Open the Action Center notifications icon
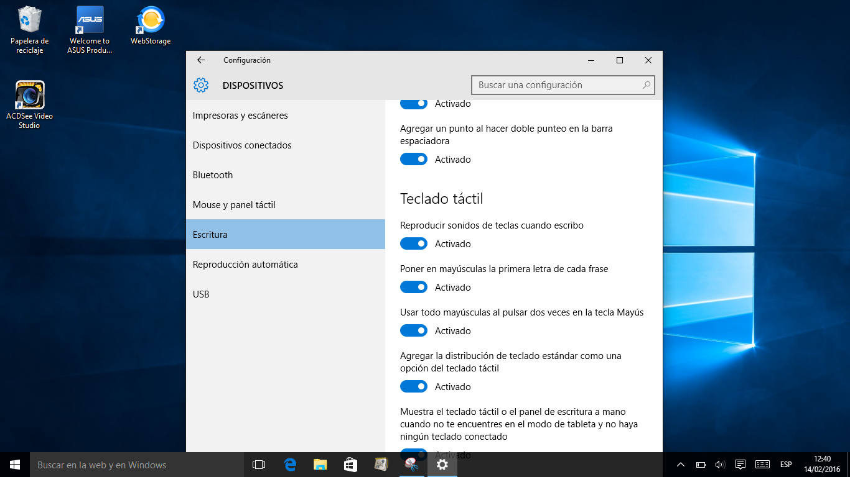850x477 pixels. pos(740,465)
